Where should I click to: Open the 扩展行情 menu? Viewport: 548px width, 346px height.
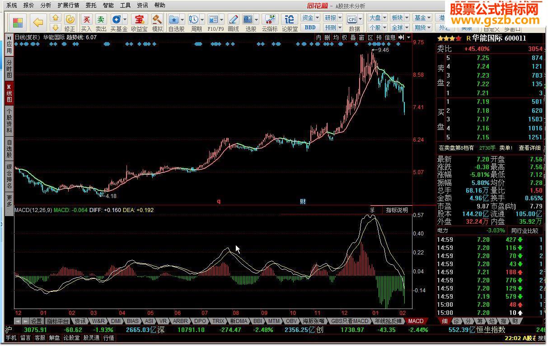pyautogui.click(x=68, y=5)
